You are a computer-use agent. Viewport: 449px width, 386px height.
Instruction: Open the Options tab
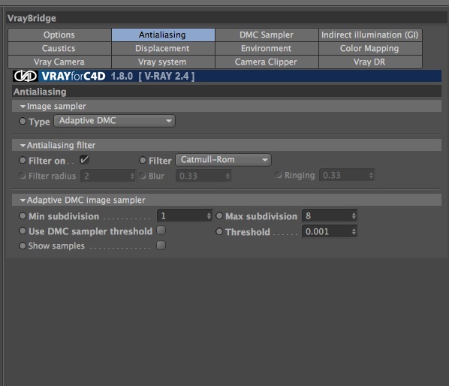(59, 35)
